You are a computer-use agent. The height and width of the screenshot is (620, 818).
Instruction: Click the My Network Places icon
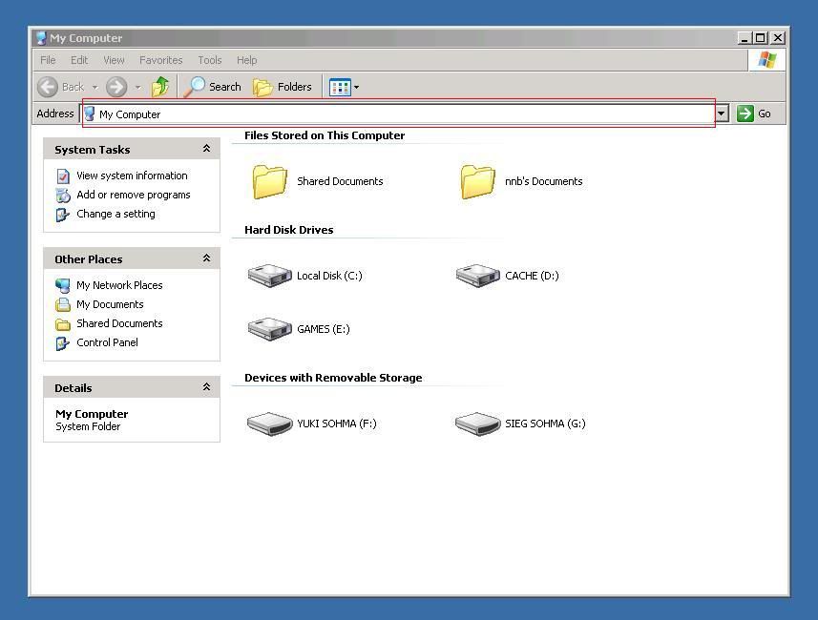tap(63, 286)
